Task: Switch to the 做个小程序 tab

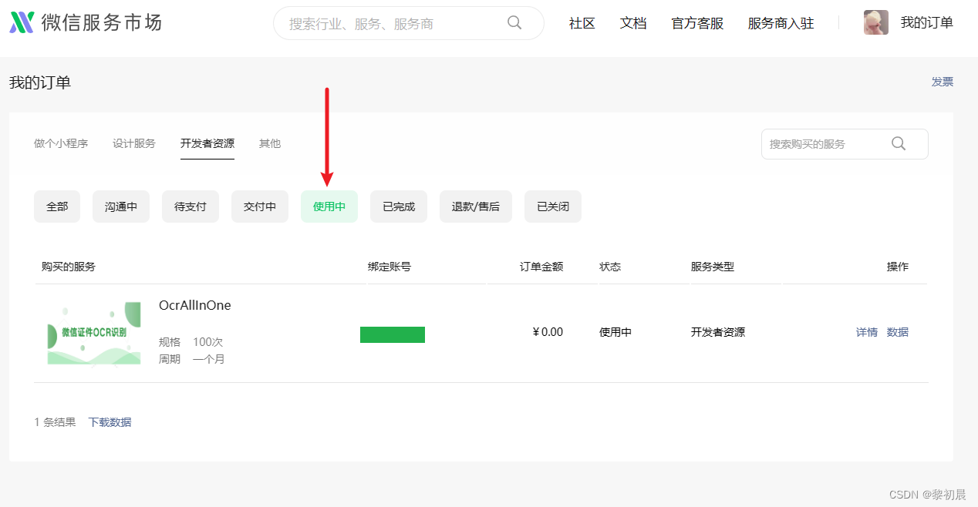Action: coord(61,143)
